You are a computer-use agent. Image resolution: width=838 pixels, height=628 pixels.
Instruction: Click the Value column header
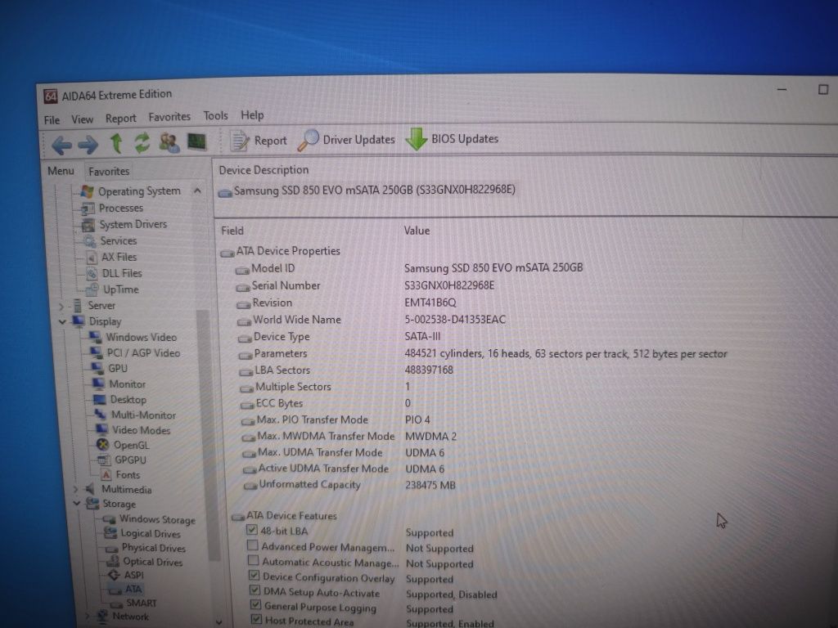(417, 231)
